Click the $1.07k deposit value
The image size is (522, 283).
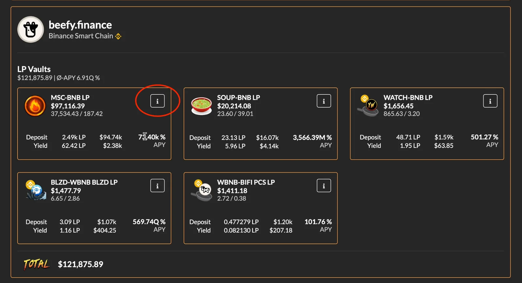click(x=107, y=222)
